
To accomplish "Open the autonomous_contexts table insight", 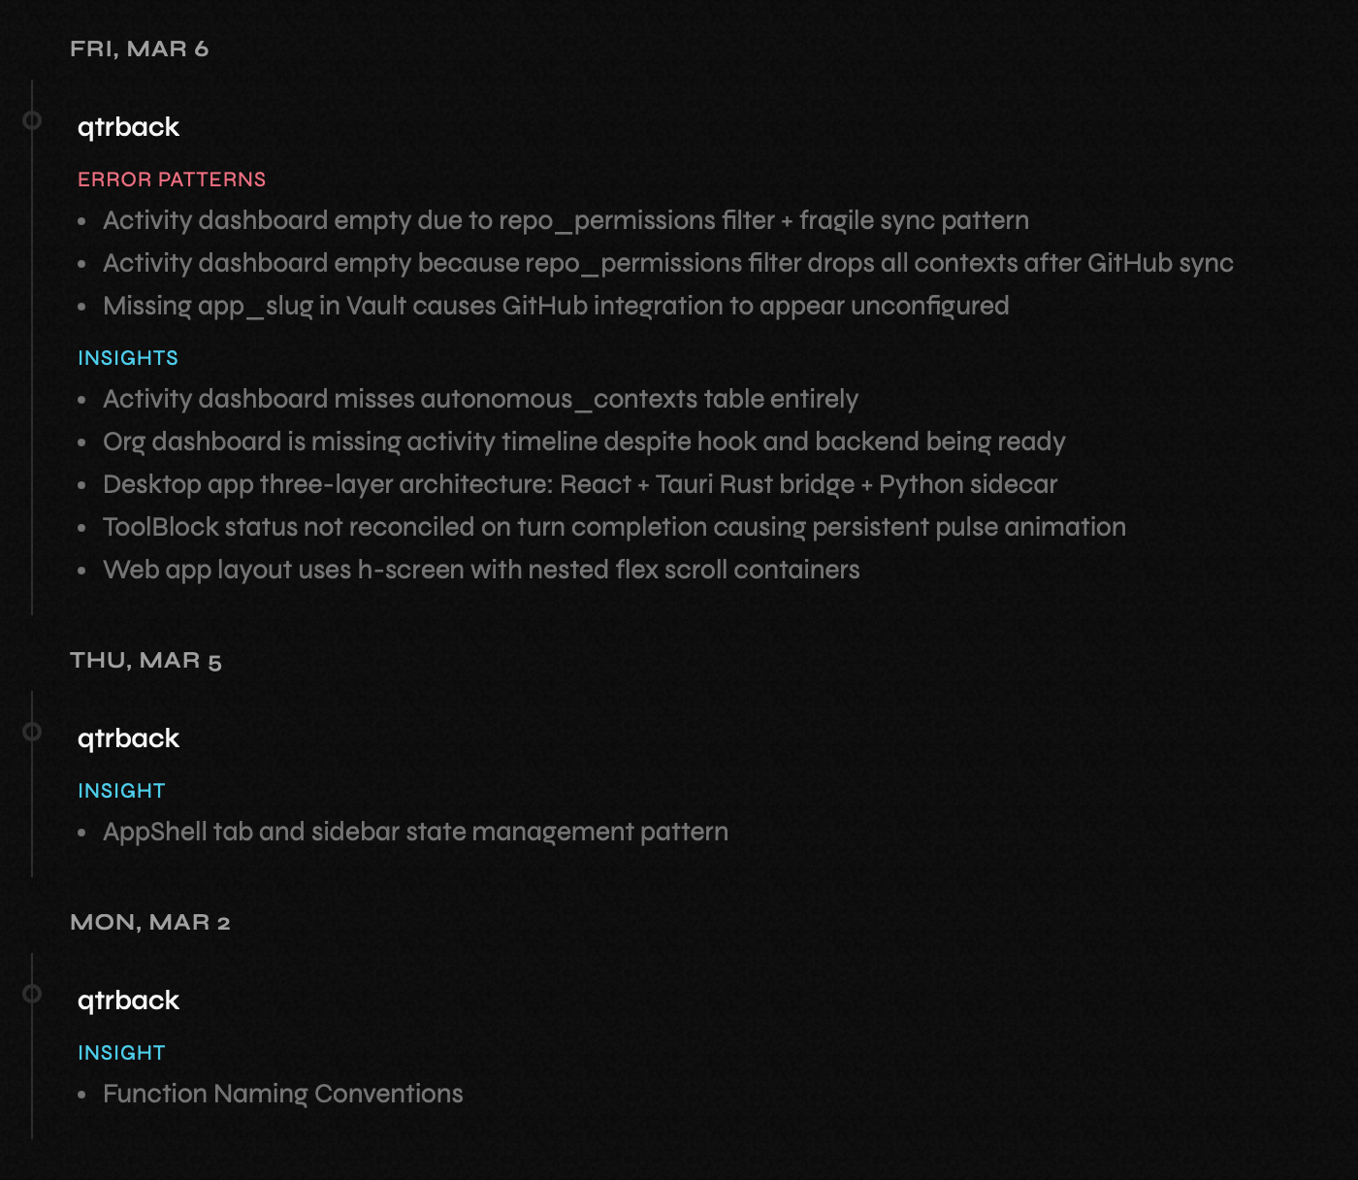I will [x=480, y=400].
